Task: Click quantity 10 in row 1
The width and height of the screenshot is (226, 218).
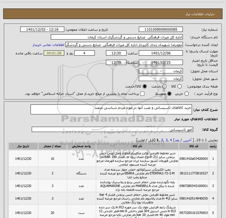Action: point(53,159)
